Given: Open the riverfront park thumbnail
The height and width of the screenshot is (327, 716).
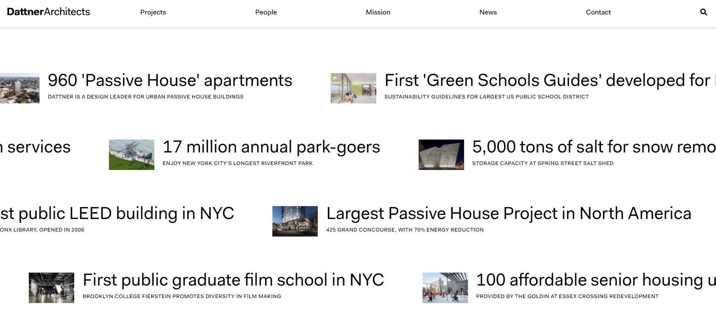Looking at the screenshot, I should (x=131, y=155).
